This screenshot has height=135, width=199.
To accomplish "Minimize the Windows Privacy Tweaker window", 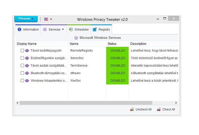I will click(x=158, y=19).
